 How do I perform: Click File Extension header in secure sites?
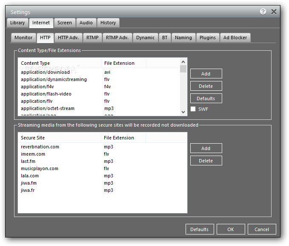(123, 138)
